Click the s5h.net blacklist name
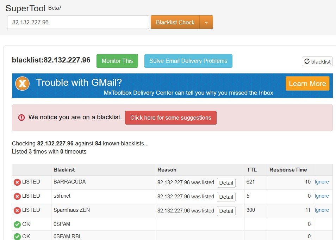Image resolution: width=336 pixels, height=240 pixels. [62, 196]
